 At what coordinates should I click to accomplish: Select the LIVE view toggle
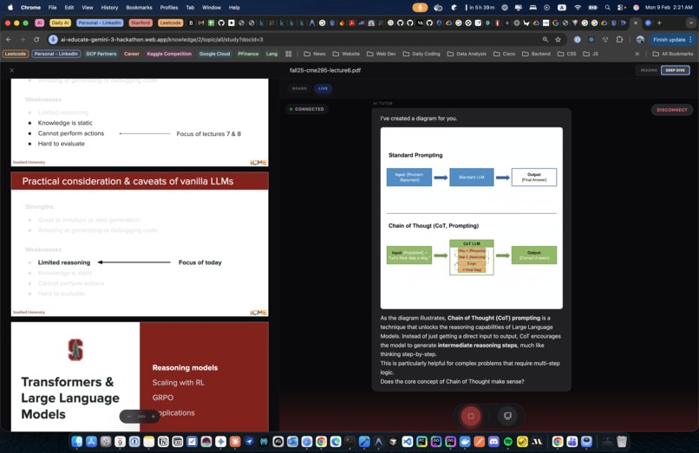click(323, 88)
